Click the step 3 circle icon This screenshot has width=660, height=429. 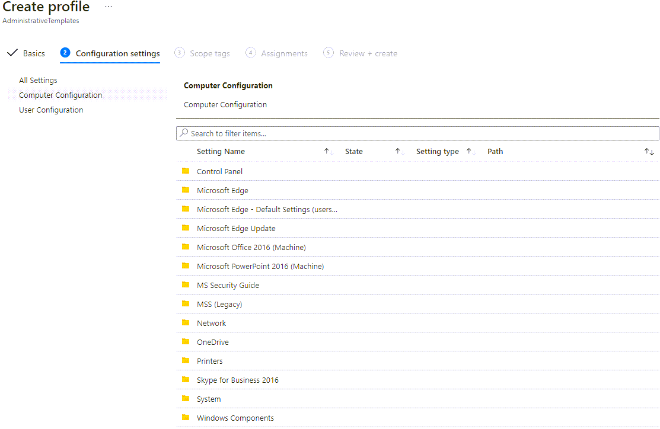179,53
